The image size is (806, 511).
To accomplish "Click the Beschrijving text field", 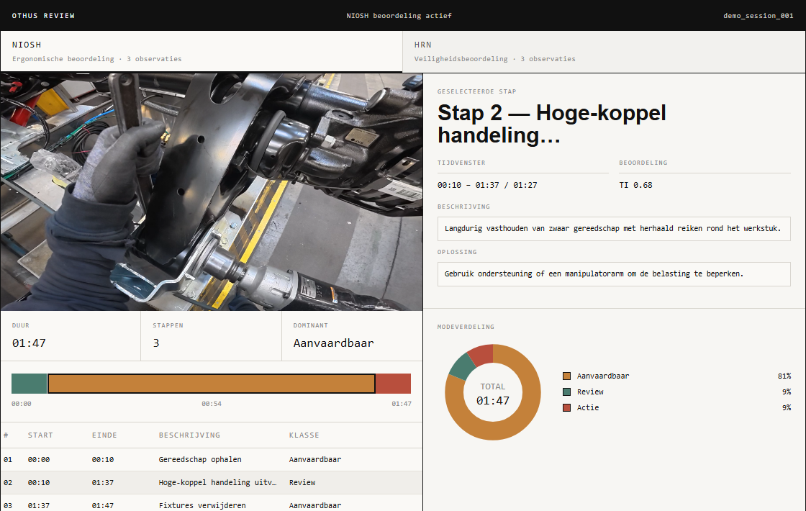I will tap(614, 229).
